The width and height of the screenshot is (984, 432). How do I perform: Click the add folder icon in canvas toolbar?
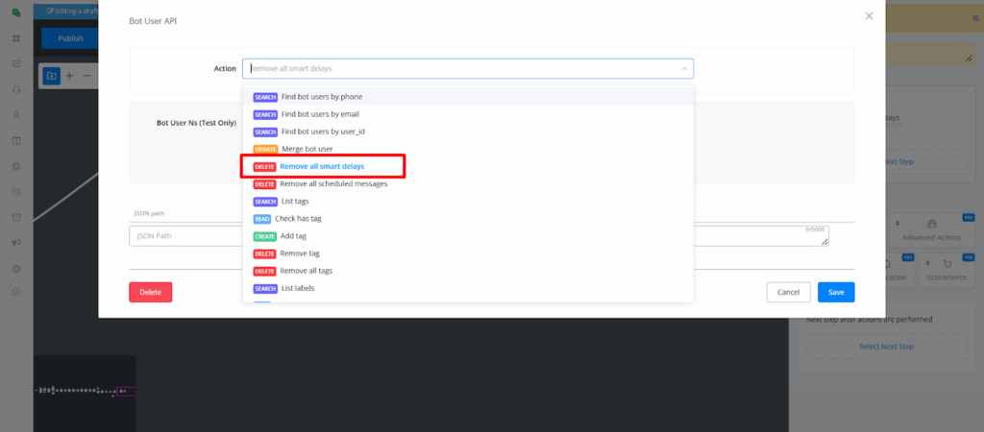pyautogui.click(x=51, y=75)
